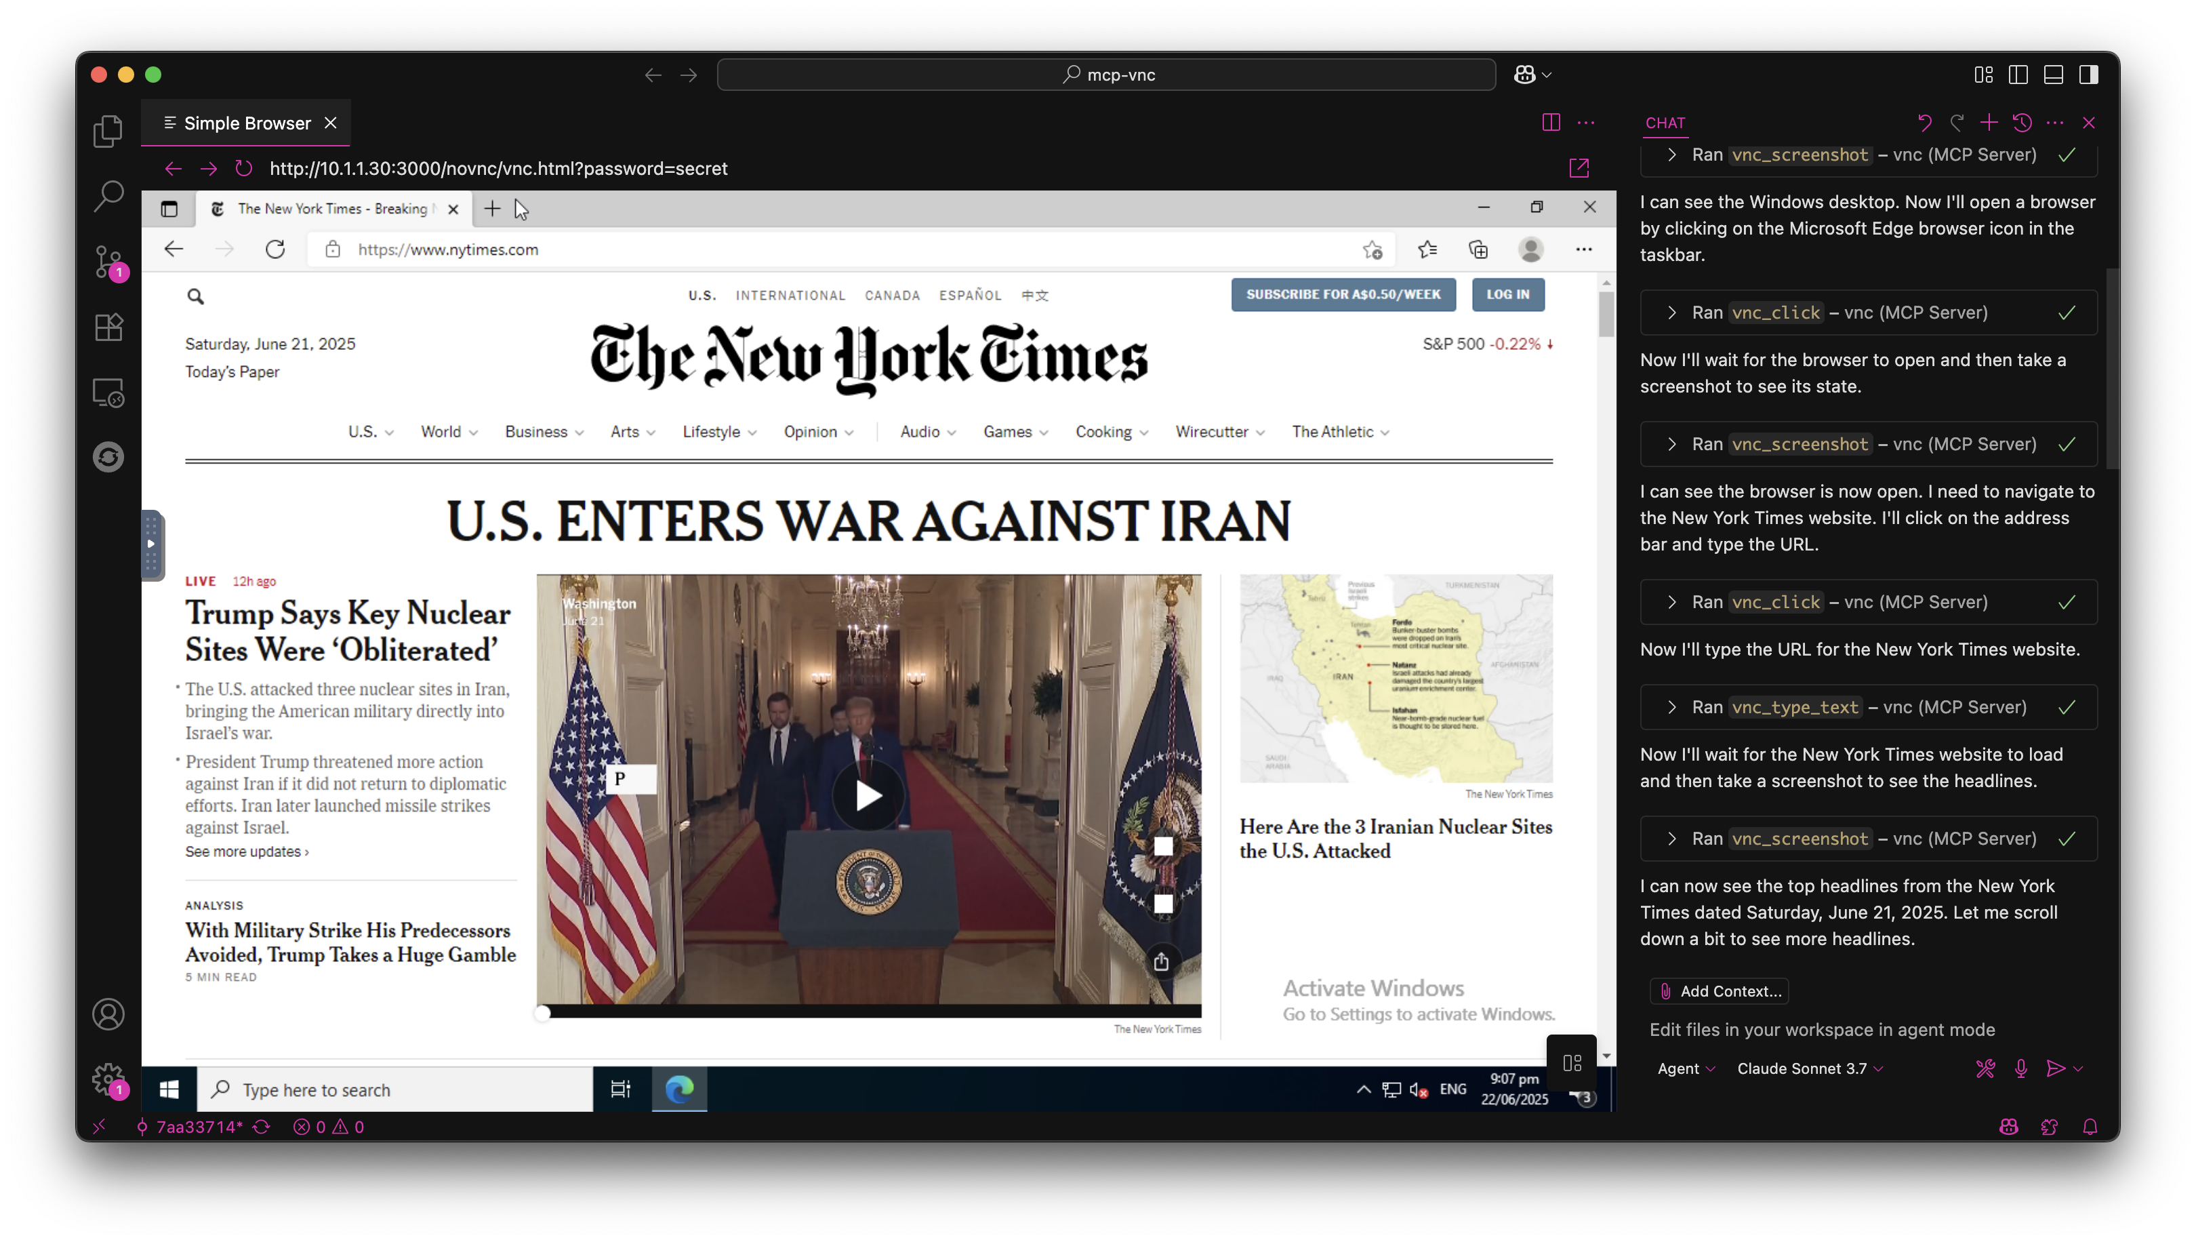Click the Copilot icon in status bar
Image resolution: width=2196 pixels, height=1242 pixels.
click(x=2009, y=1127)
